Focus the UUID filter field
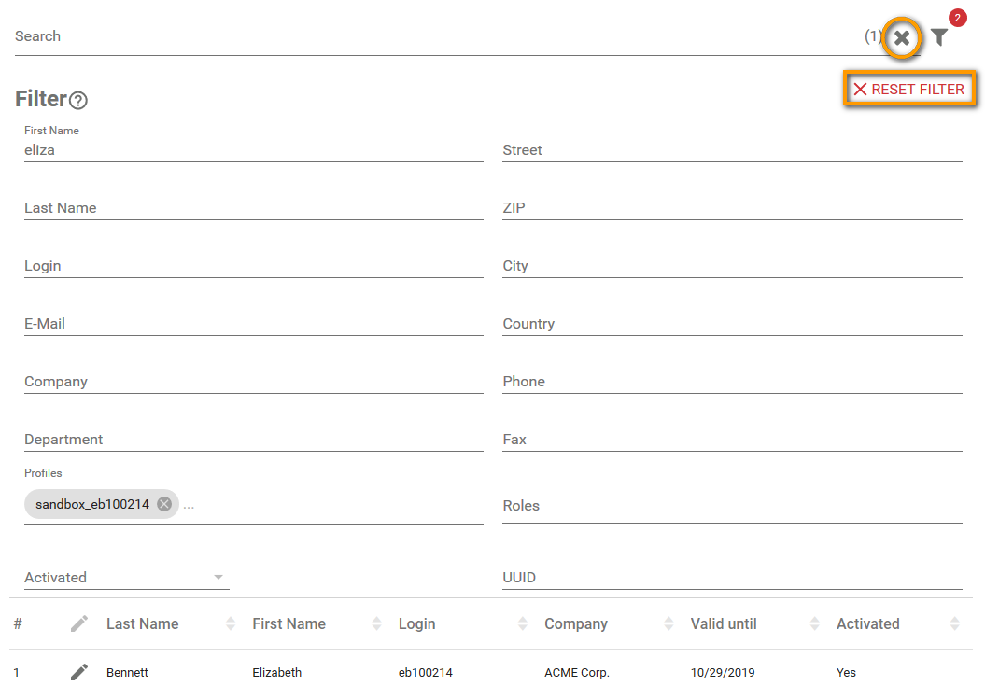 [x=732, y=578]
